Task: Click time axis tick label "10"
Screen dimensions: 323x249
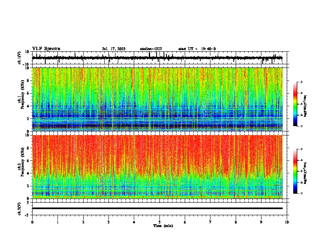Action: (287, 222)
